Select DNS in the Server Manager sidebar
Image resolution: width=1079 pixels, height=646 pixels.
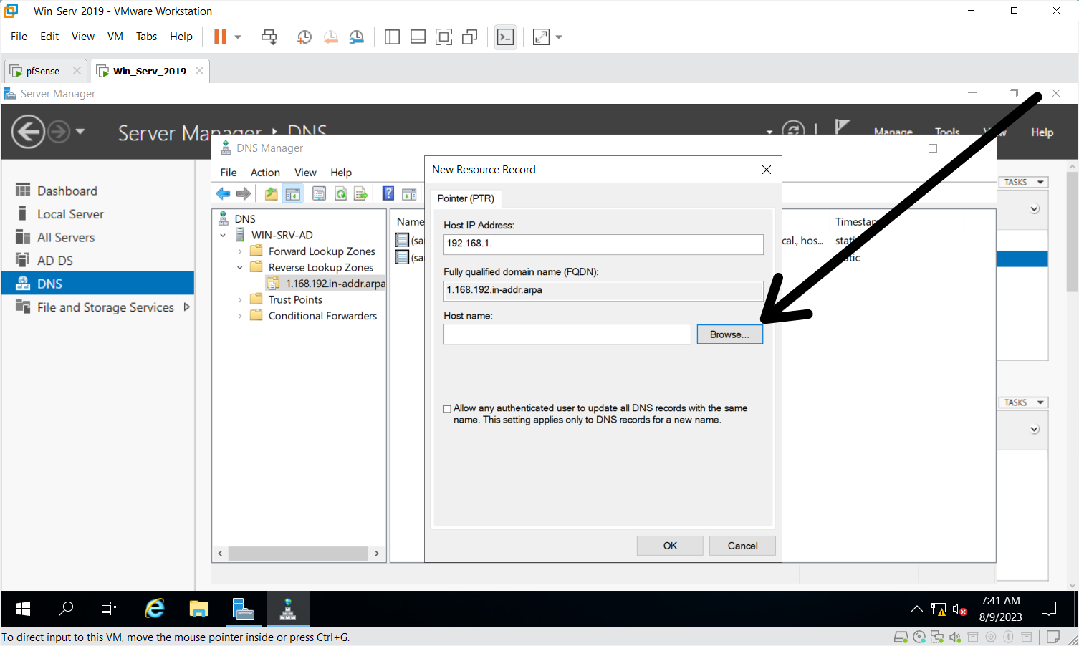[97, 284]
